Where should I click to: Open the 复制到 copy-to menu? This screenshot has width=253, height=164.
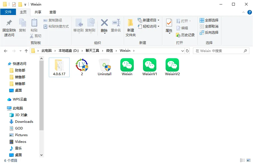click(x=90, y=26)
